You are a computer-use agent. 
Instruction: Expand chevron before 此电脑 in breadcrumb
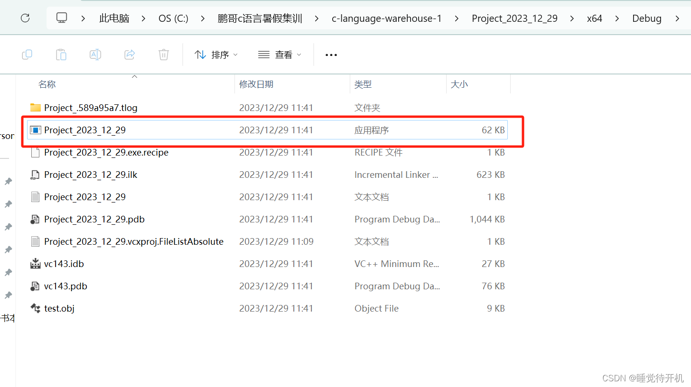84,18
